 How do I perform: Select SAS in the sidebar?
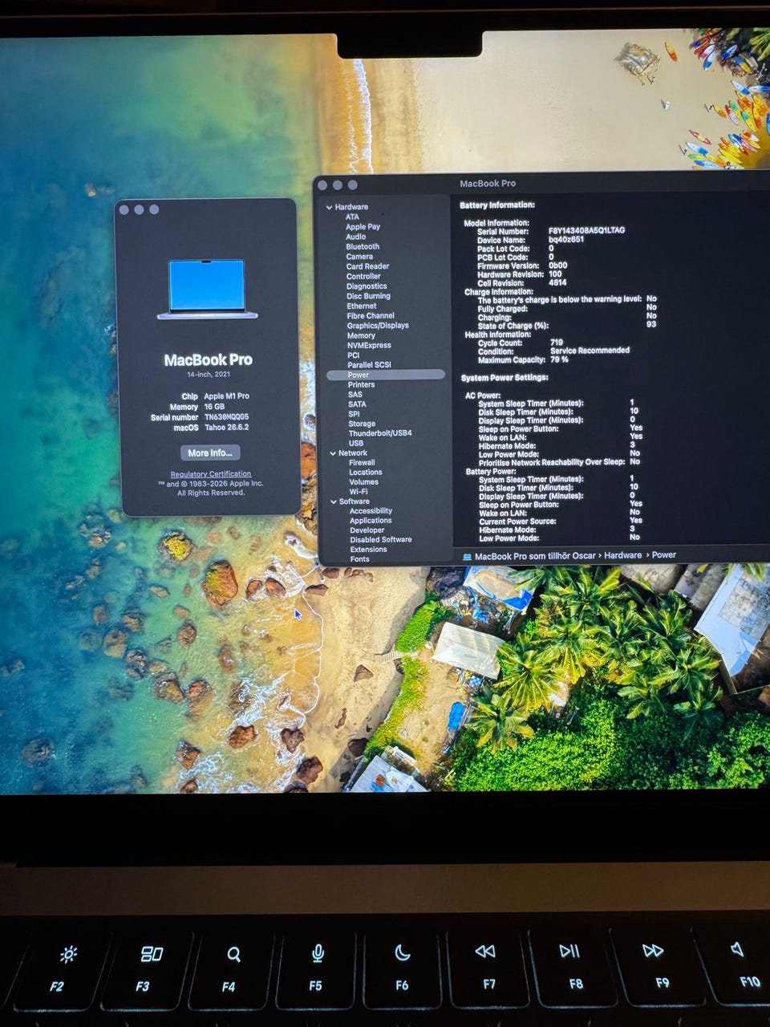355,395
